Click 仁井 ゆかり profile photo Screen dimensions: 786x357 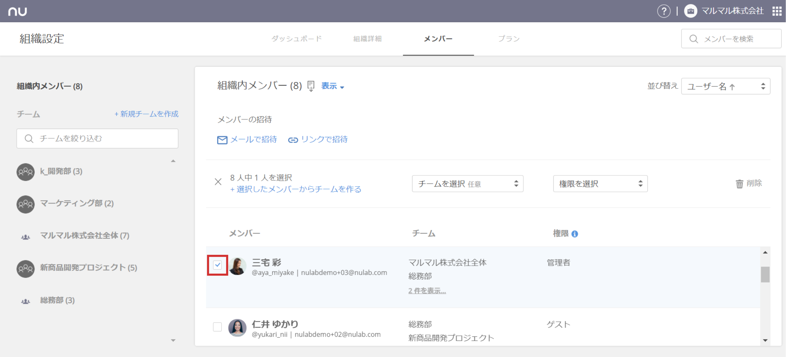(x=237, y=328)
